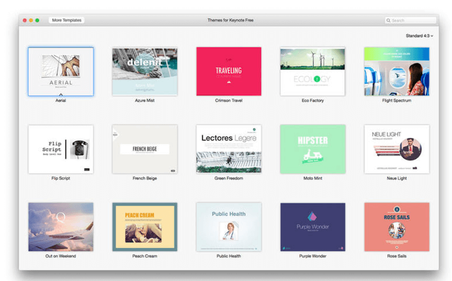
Task: Click the "Rose Sails" caption label
Action: [x=397, y=256]
